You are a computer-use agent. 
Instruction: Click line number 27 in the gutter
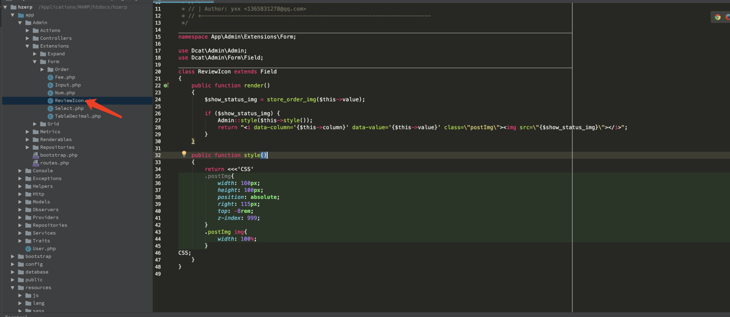click(x=158, y=120)
